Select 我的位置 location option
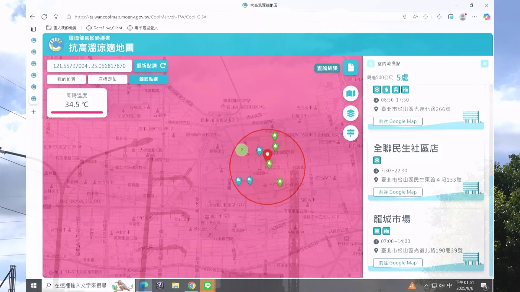This screenshot has width=520, height=292. 66,79
